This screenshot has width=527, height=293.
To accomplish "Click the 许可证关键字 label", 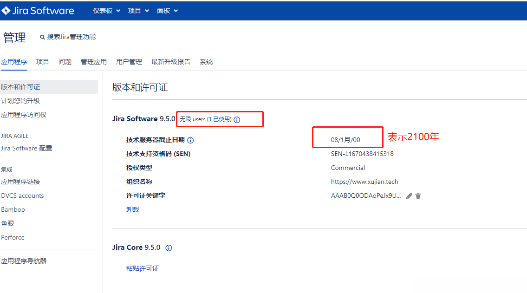I will point(146,195).
